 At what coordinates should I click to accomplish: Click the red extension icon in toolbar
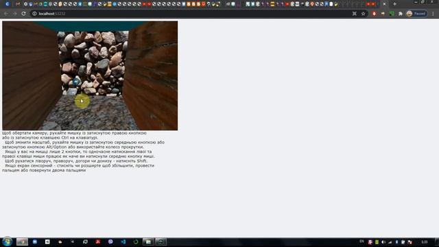pos(374,14)
